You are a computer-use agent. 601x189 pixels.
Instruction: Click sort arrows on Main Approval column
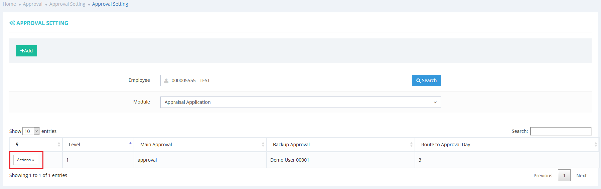(x=263, y=145)
